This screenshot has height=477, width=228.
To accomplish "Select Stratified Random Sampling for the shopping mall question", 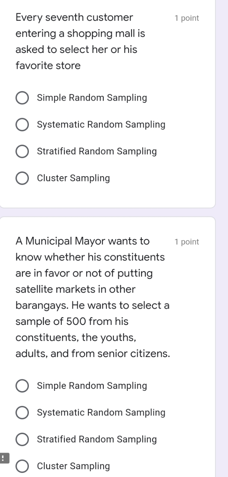I will pyautogui.click(x=22, y=151).
